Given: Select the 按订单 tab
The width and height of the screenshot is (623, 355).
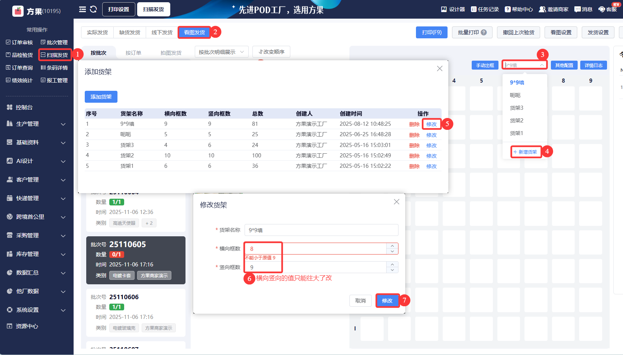Looking at the screenshot, I should (133, 53).
